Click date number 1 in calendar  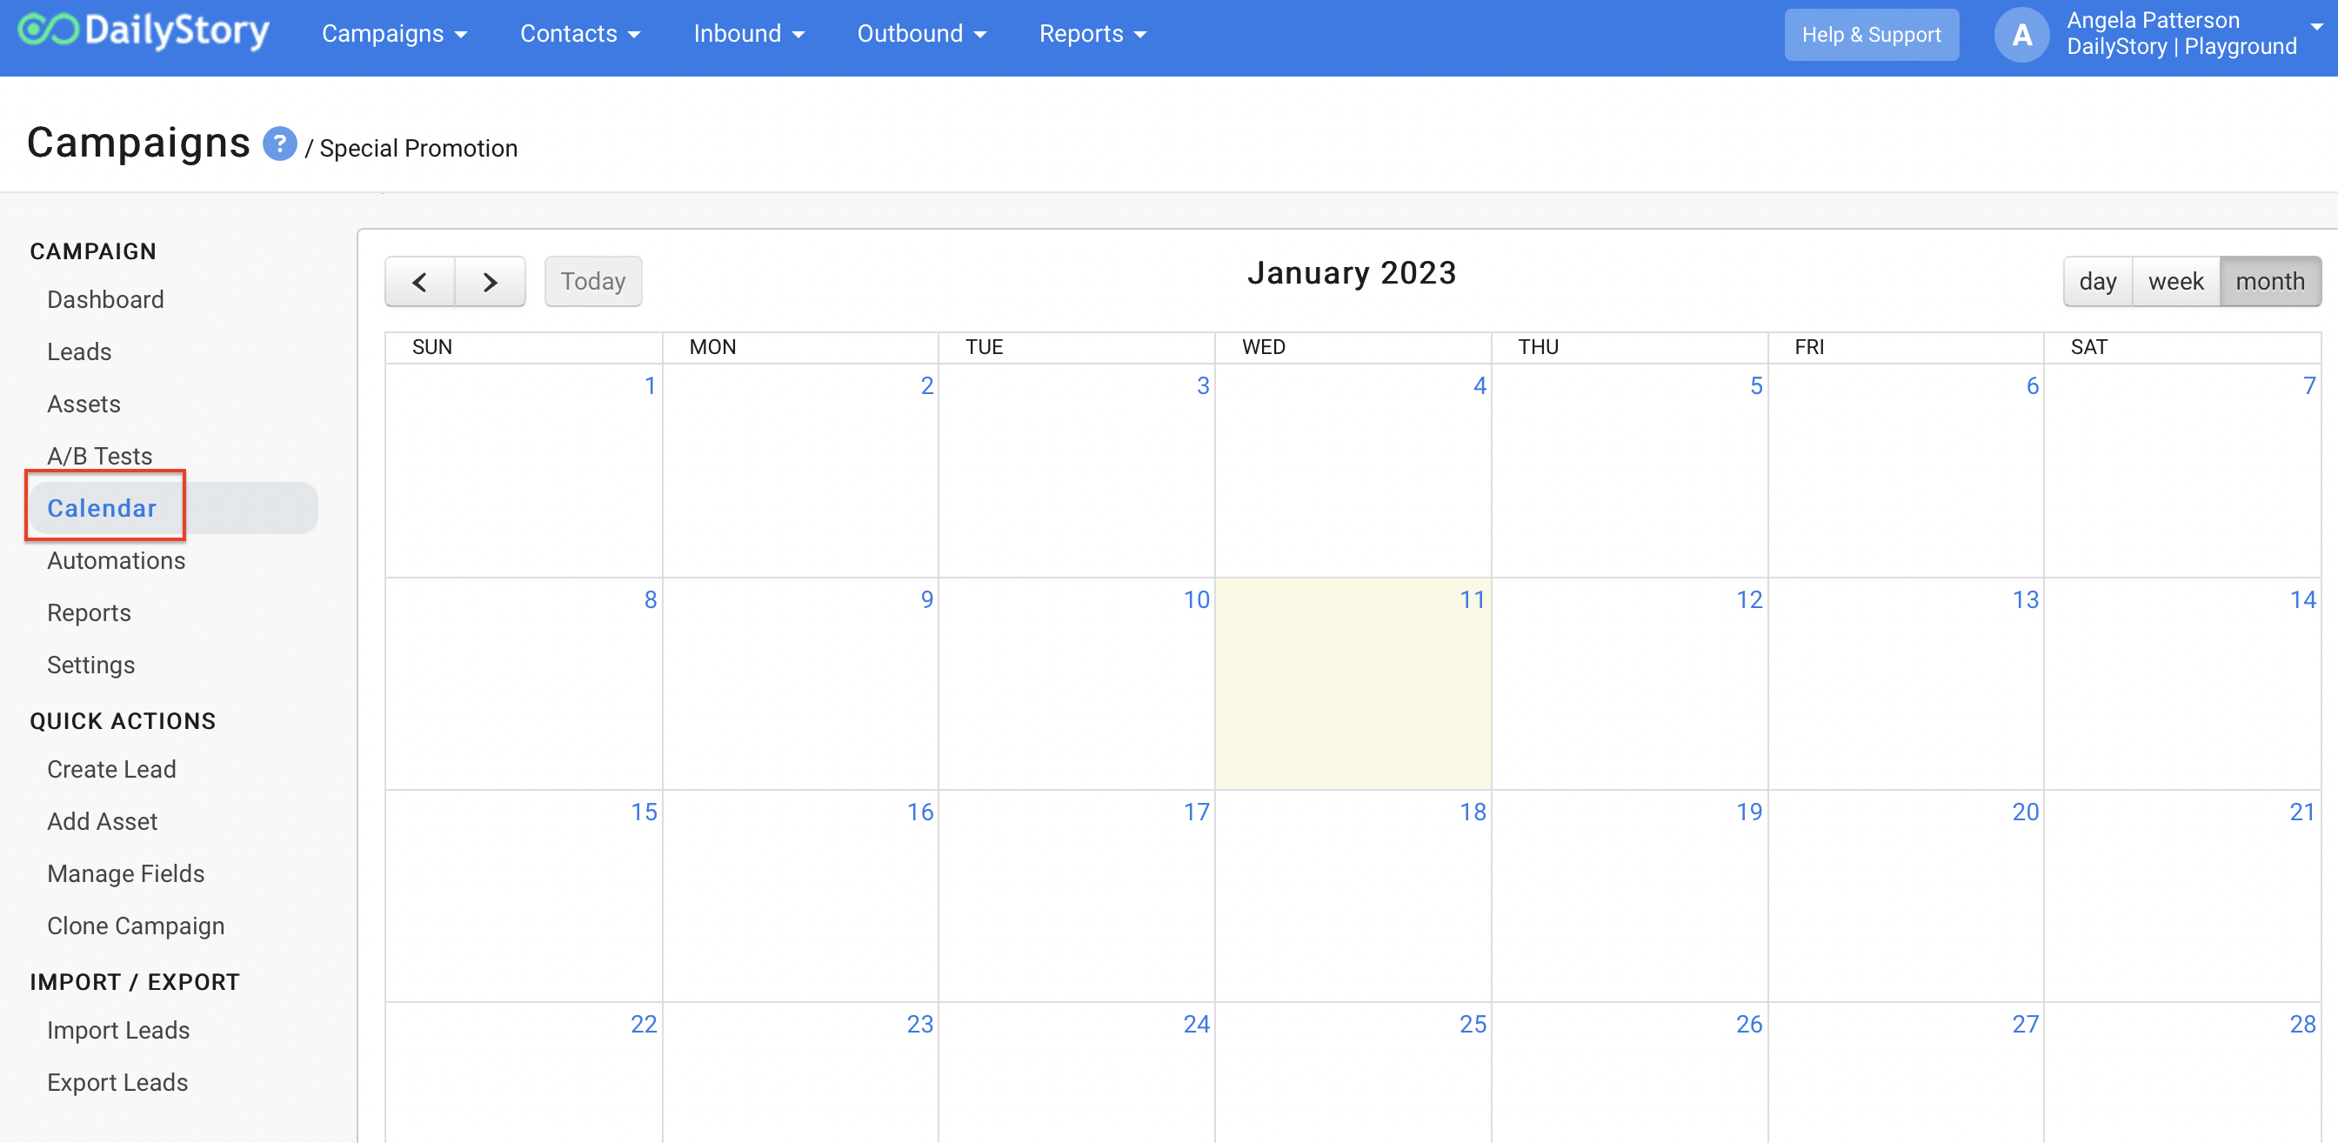(650, 386)
